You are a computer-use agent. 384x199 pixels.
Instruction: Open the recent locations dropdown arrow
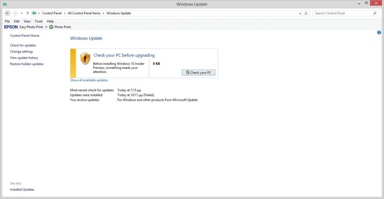21,13
